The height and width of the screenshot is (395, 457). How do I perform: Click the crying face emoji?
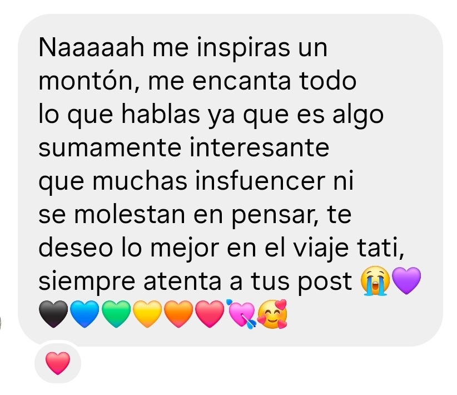pos(375,281)
